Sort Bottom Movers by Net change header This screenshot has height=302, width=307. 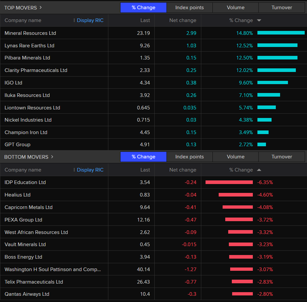coord(183,170)
